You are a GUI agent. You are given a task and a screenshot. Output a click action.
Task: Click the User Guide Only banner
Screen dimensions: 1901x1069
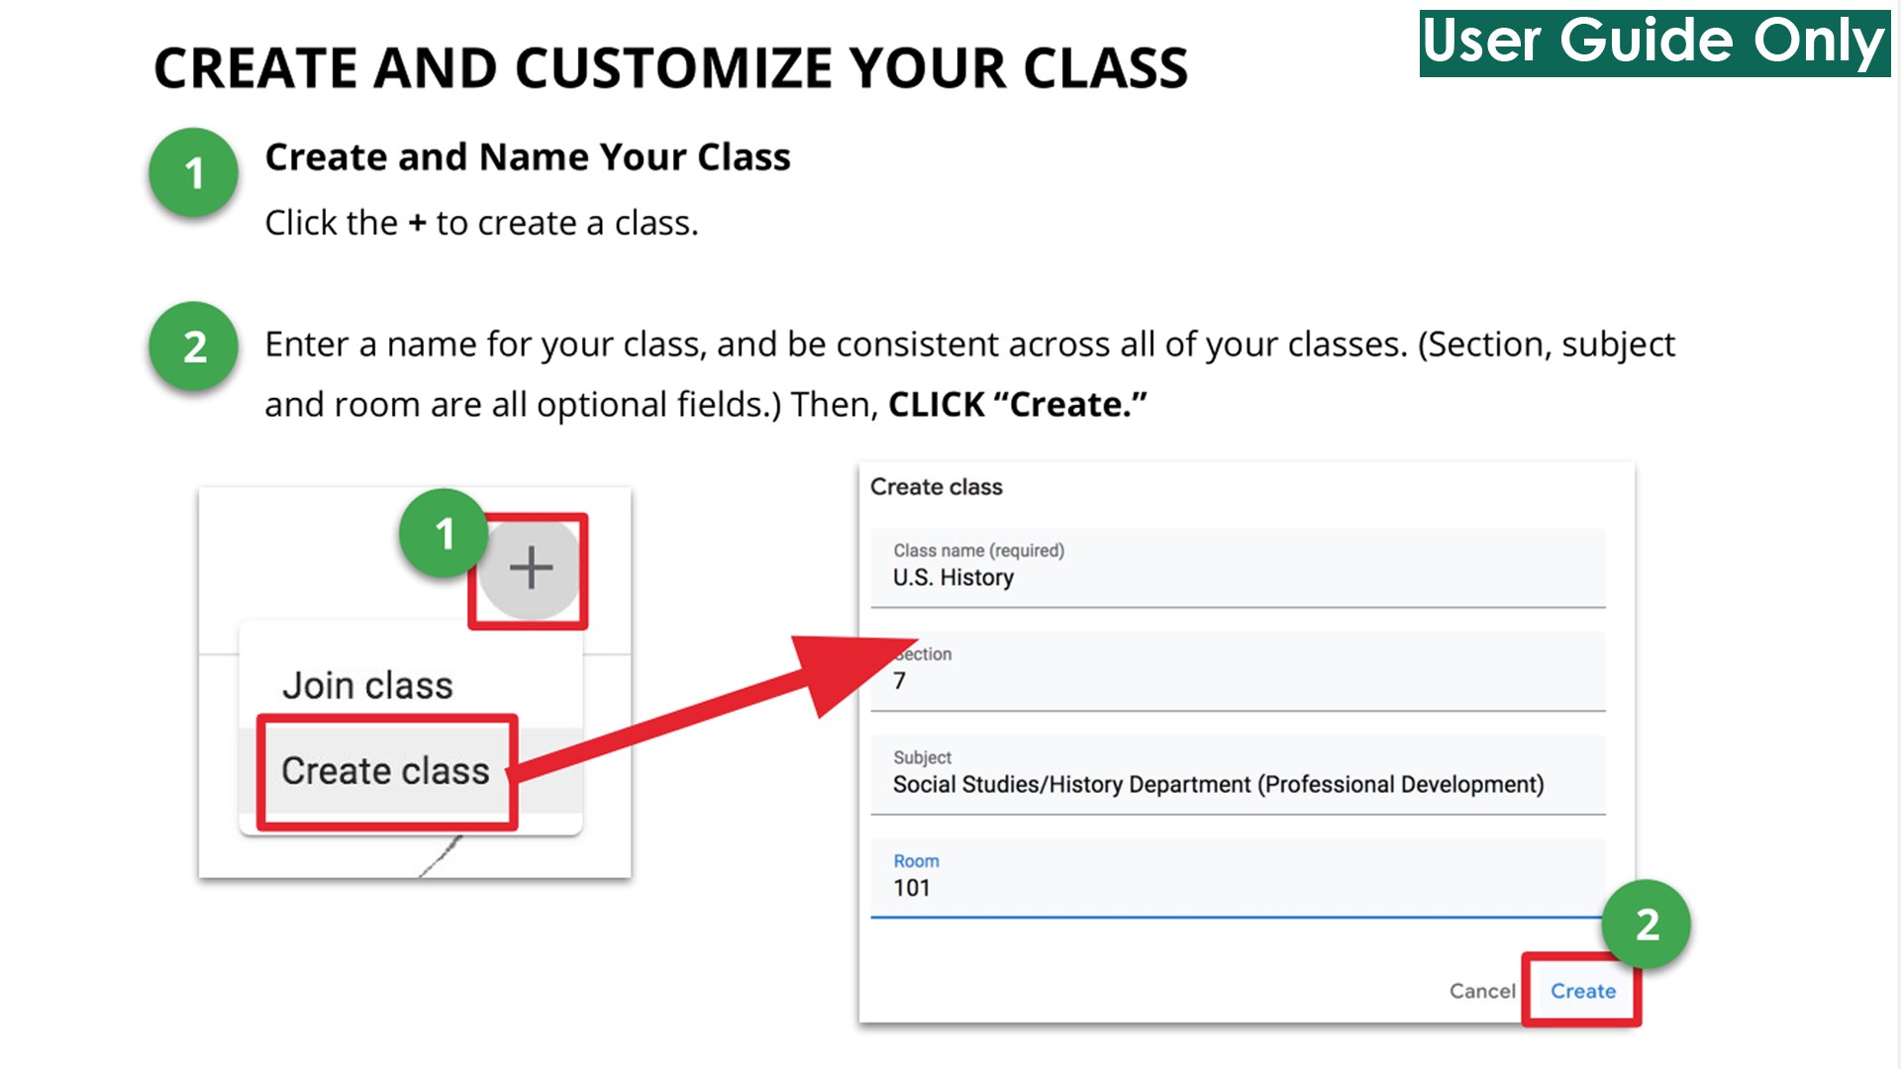(1653, 43)
